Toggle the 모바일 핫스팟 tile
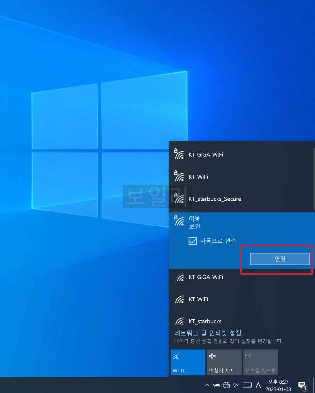The image size is (315, 393). 260,362
